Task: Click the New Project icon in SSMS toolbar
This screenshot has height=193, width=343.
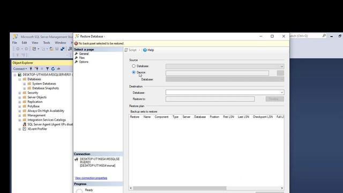Action: click(34, 49)
